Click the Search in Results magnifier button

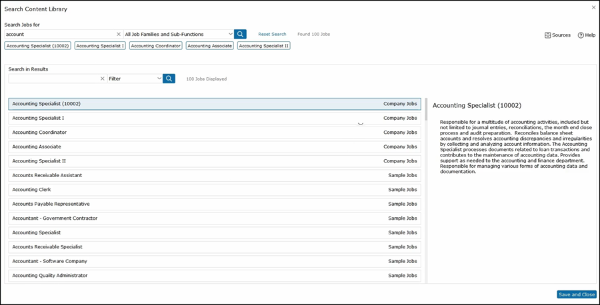169,79
